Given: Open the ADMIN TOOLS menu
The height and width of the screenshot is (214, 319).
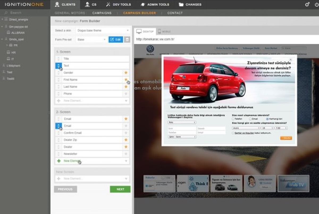Looking at the screenshot, I should pos(155,5).
